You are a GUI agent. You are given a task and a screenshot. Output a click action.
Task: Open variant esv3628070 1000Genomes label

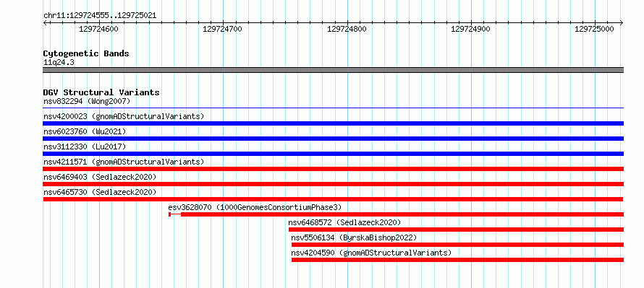point(255,207)
